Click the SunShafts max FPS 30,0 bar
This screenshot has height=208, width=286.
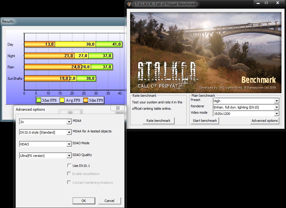86,78
